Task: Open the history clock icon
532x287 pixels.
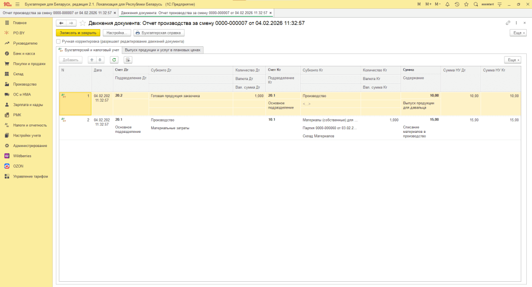Action: [x=457, y=4]
